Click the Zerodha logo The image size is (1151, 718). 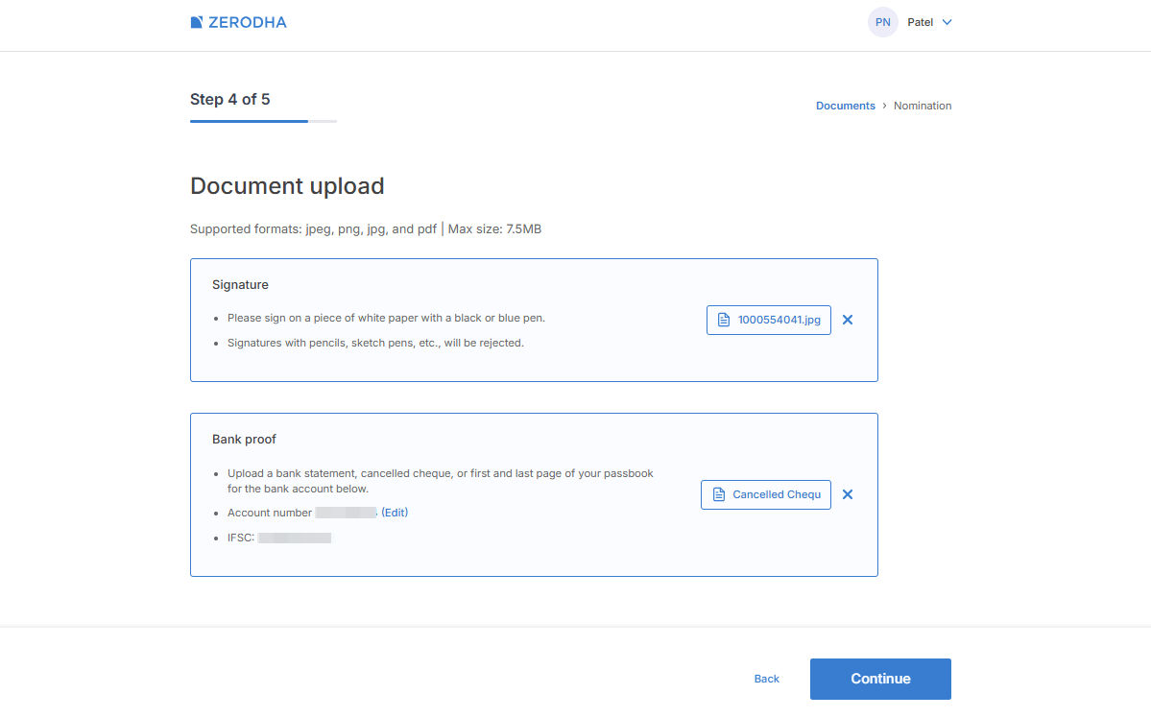tap(238, 22)
